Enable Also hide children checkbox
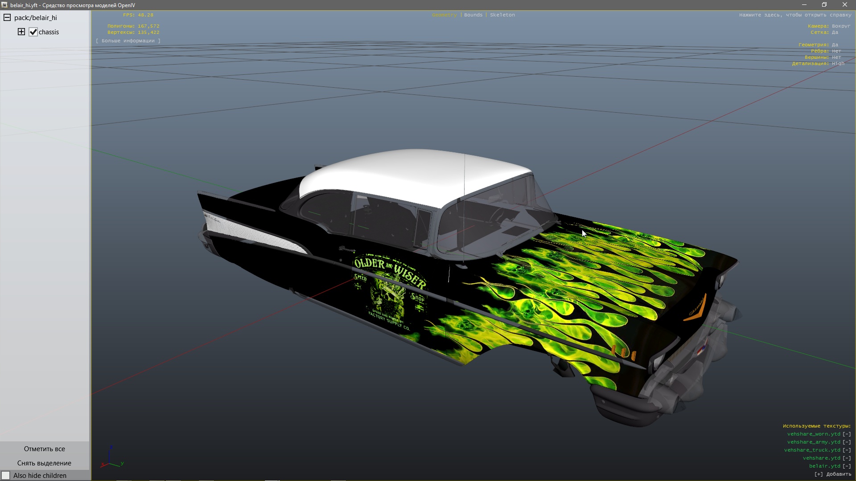This screenshot has height=481, width=856. pos(6,475)
